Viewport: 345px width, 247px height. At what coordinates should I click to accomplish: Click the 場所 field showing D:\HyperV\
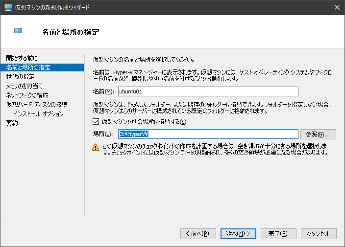coord(208,134)
